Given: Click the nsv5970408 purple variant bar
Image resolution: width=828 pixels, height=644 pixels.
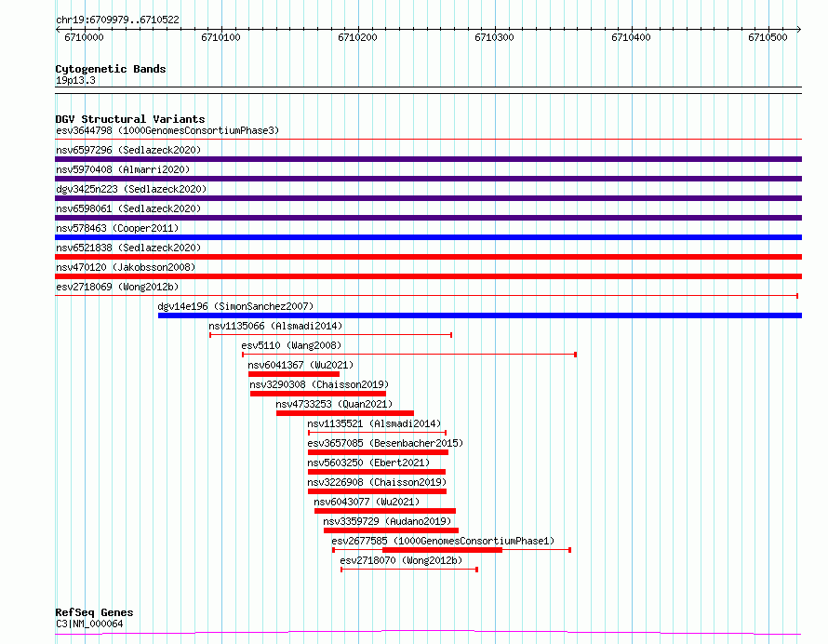Looking at the screenshot, I should click(428, 179).
